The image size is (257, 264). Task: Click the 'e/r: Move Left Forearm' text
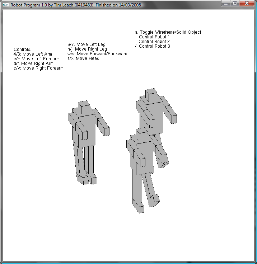(x=37, y=59)
